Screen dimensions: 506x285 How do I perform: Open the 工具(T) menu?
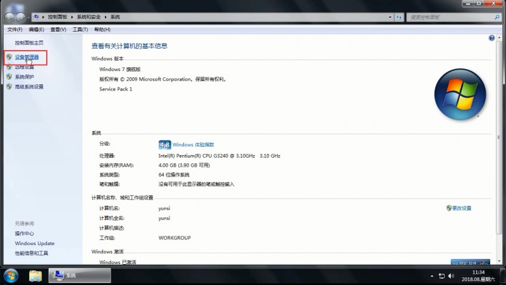coord(80,29)
